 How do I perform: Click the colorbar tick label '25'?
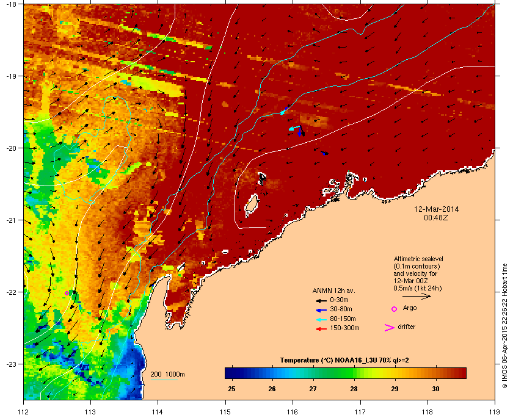point(231,389)
